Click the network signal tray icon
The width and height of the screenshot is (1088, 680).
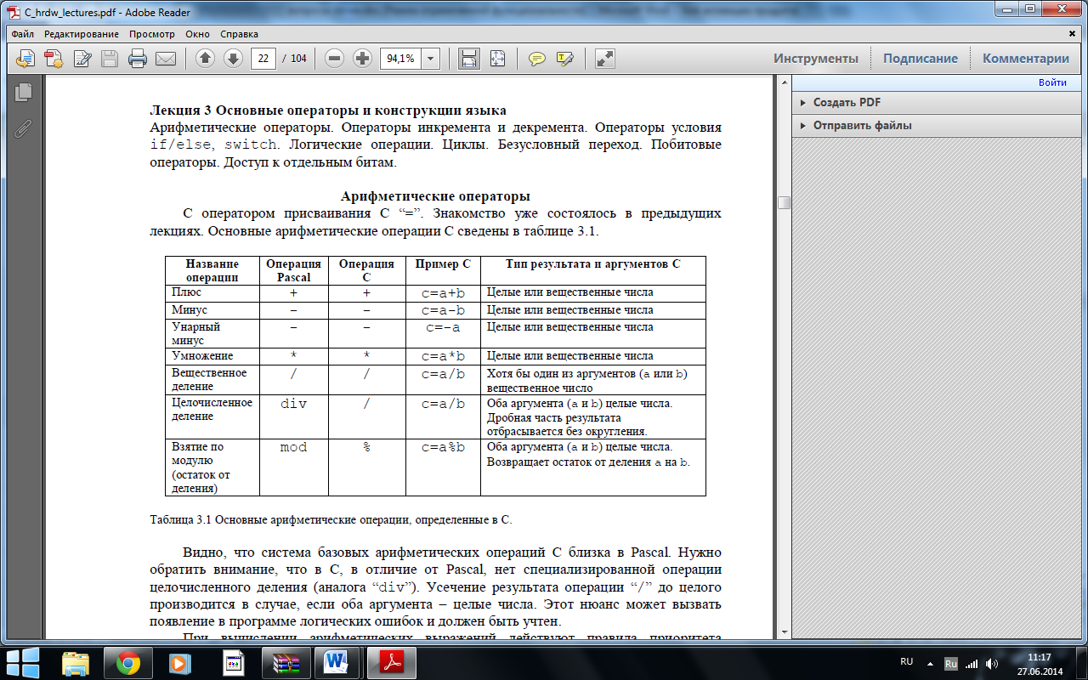click(x=972, y=663)
